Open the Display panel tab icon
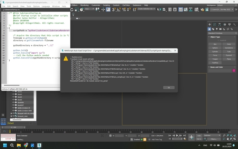This screenshot has width=238, height=149. tap(230, 25)
